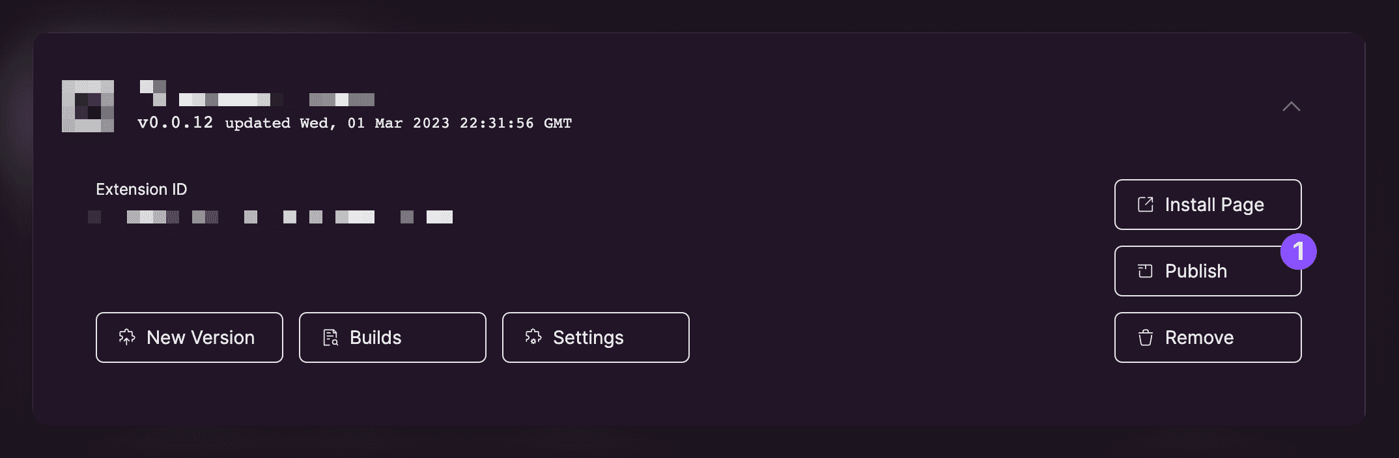Open the Install Page link button
The height and width of the screenshot is (458, 1399).
coord(1208,205)
